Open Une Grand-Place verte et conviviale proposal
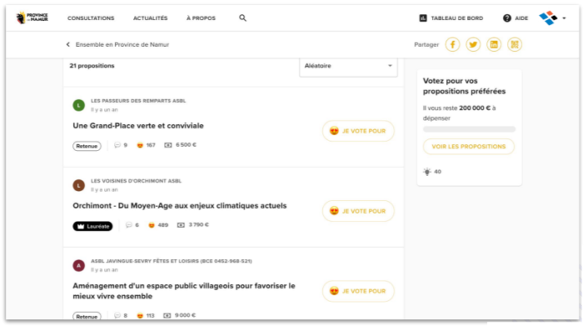This screenshot has width=587, height=326. click(138, 126)
